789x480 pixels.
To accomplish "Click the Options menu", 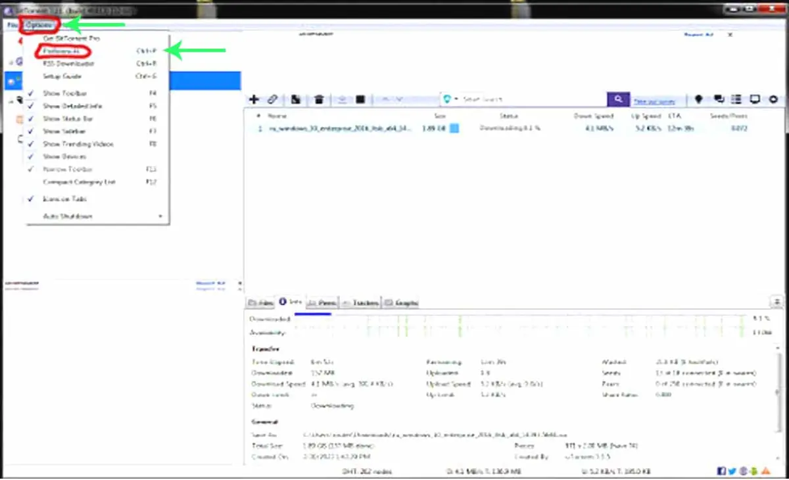I will click(39, 24).
